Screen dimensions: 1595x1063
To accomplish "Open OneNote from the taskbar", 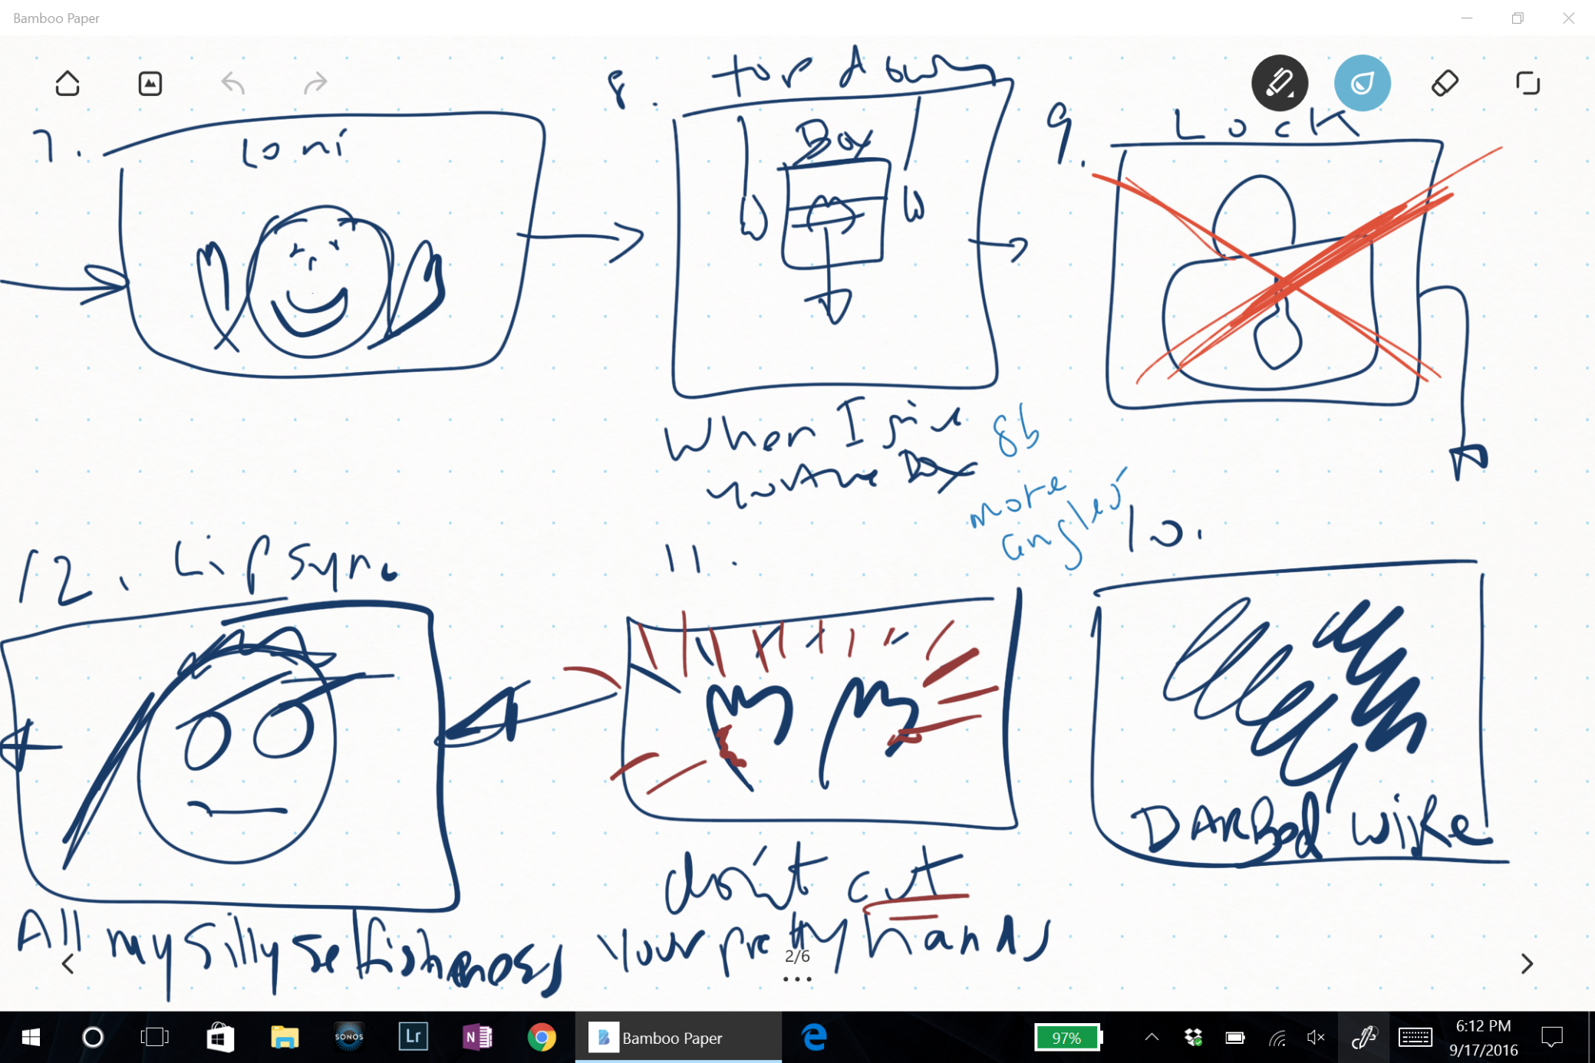I will coord(477,1038).
